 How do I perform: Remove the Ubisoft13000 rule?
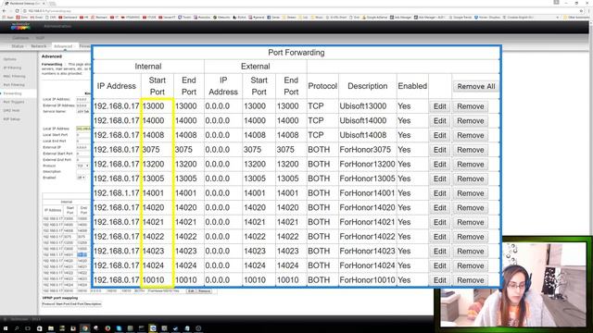(x=470, y=106)
